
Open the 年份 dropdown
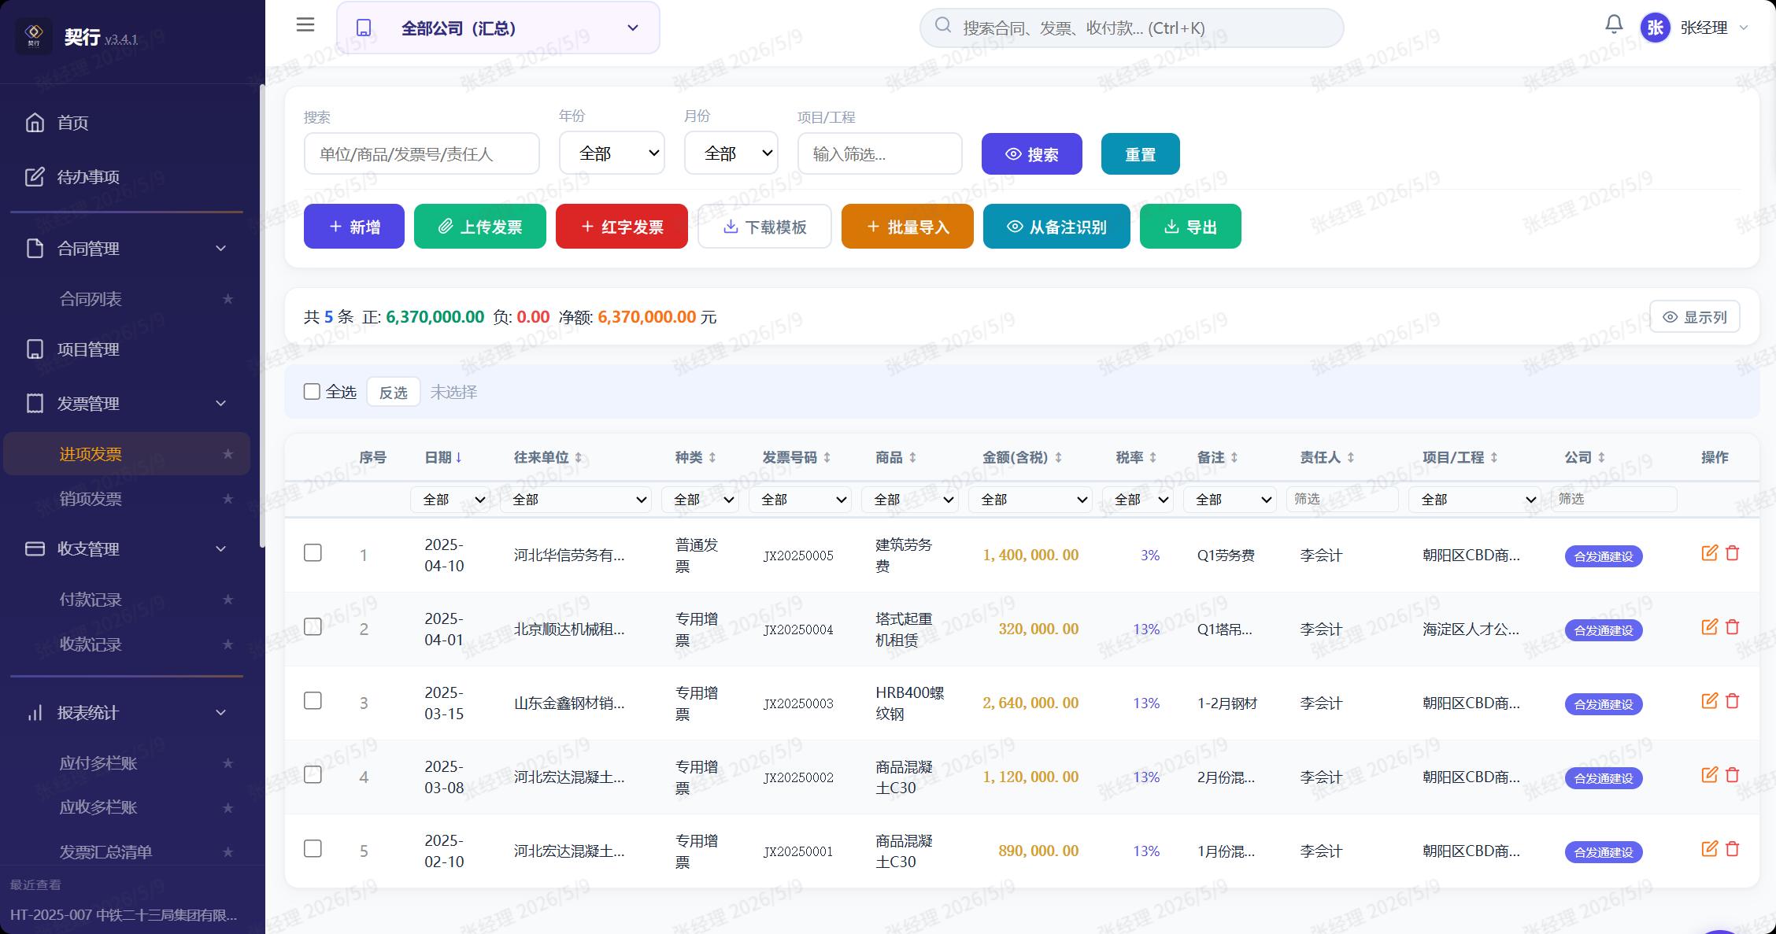612,153
